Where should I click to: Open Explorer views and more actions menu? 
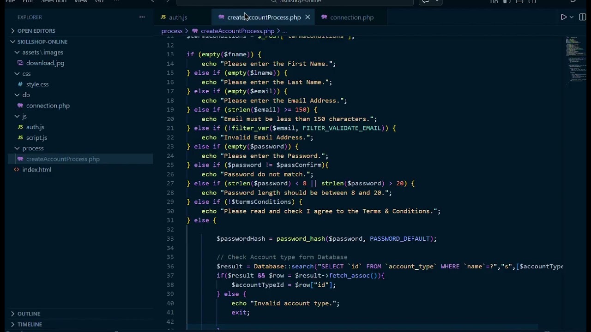tap(142, 17)
